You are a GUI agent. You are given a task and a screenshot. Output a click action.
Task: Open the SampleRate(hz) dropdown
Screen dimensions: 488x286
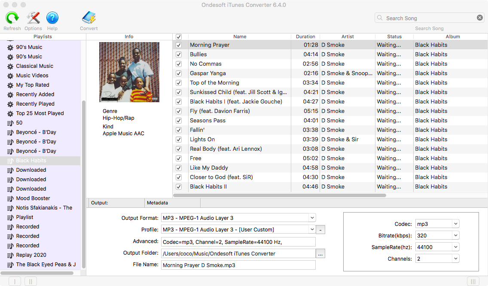[x=456, y=247]
